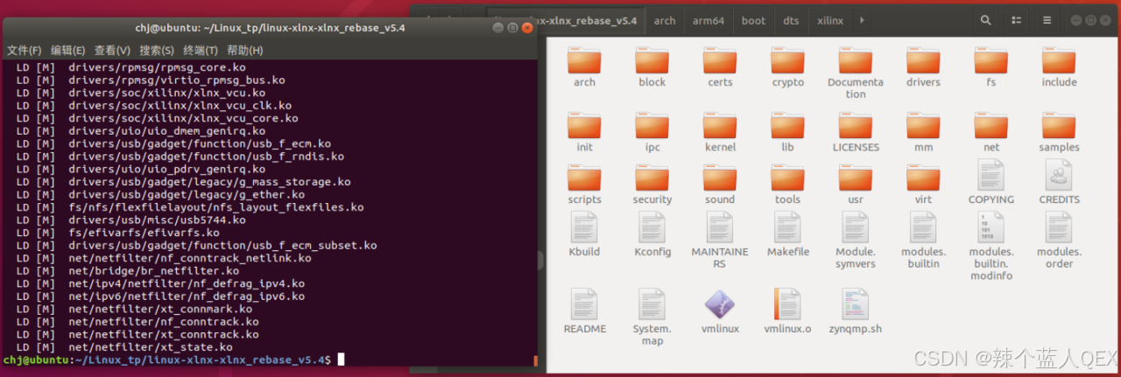This screenshot has width=1121, height=377.
Task: Select the vmlinux binary file
Action: (x=720, y=311)
